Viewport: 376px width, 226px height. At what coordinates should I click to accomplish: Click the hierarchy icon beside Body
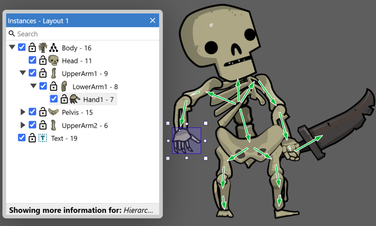53,48
